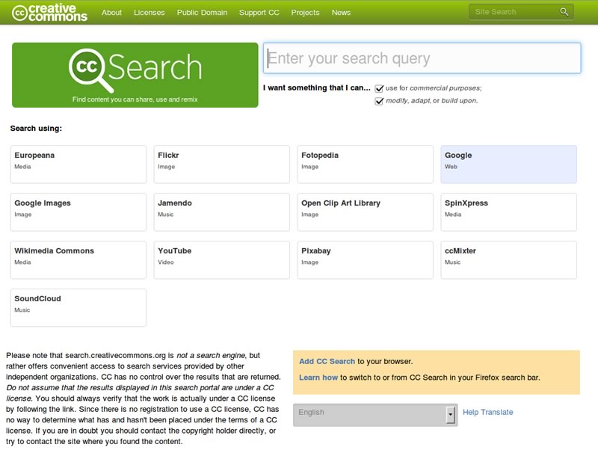Click the green CC Search banner
Screen dimensions: 598x468
pos(135,75)
